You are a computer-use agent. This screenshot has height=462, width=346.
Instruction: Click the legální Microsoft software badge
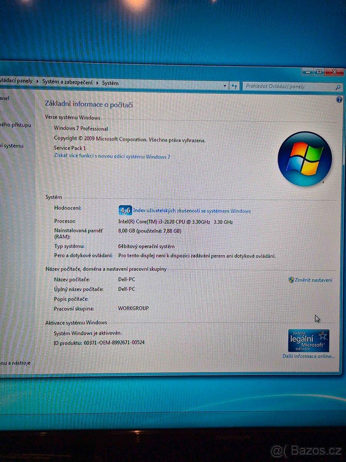point(309,341)
